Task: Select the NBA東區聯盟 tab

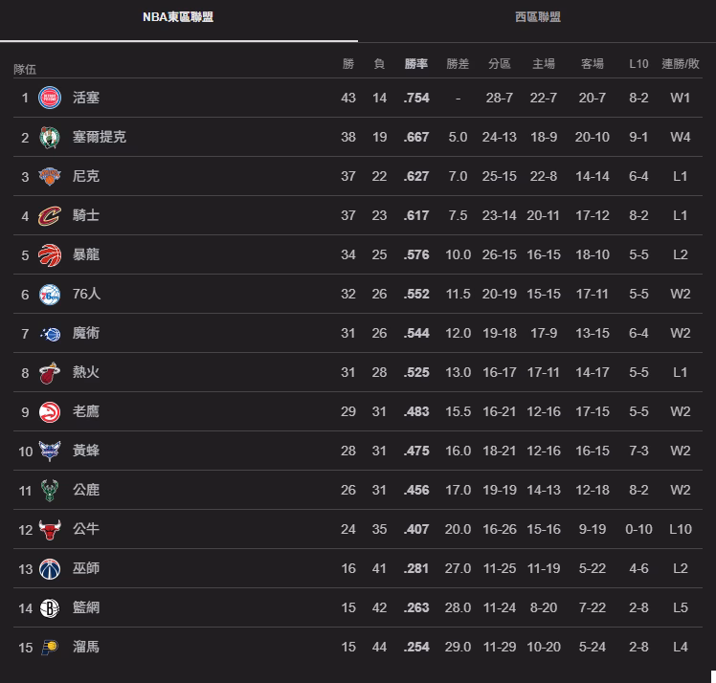Action: click(178, 17)
